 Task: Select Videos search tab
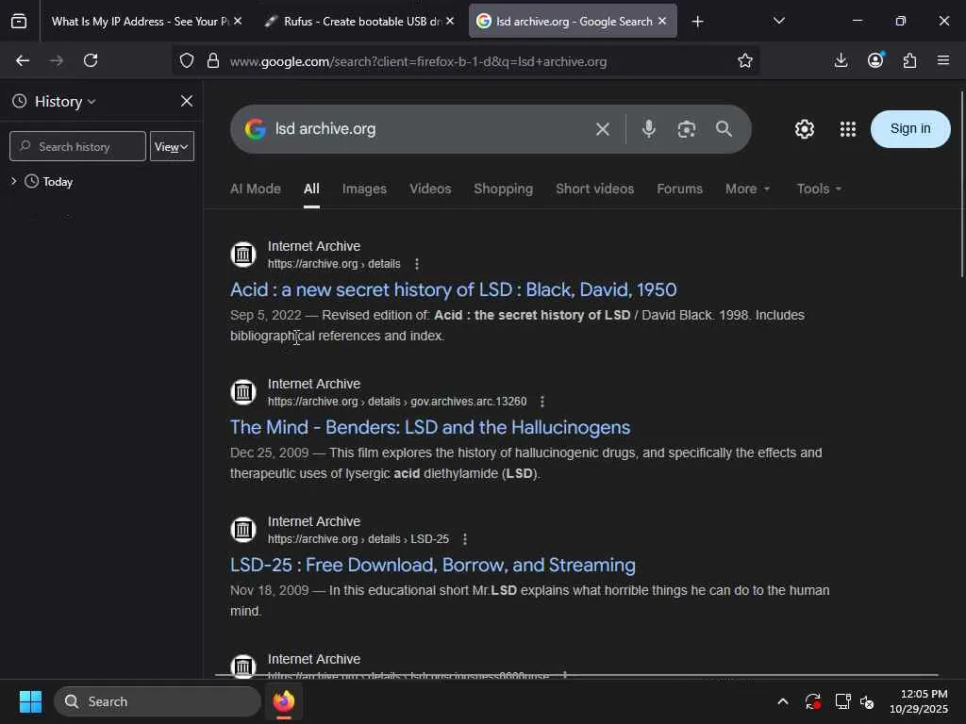click(430, 189)
